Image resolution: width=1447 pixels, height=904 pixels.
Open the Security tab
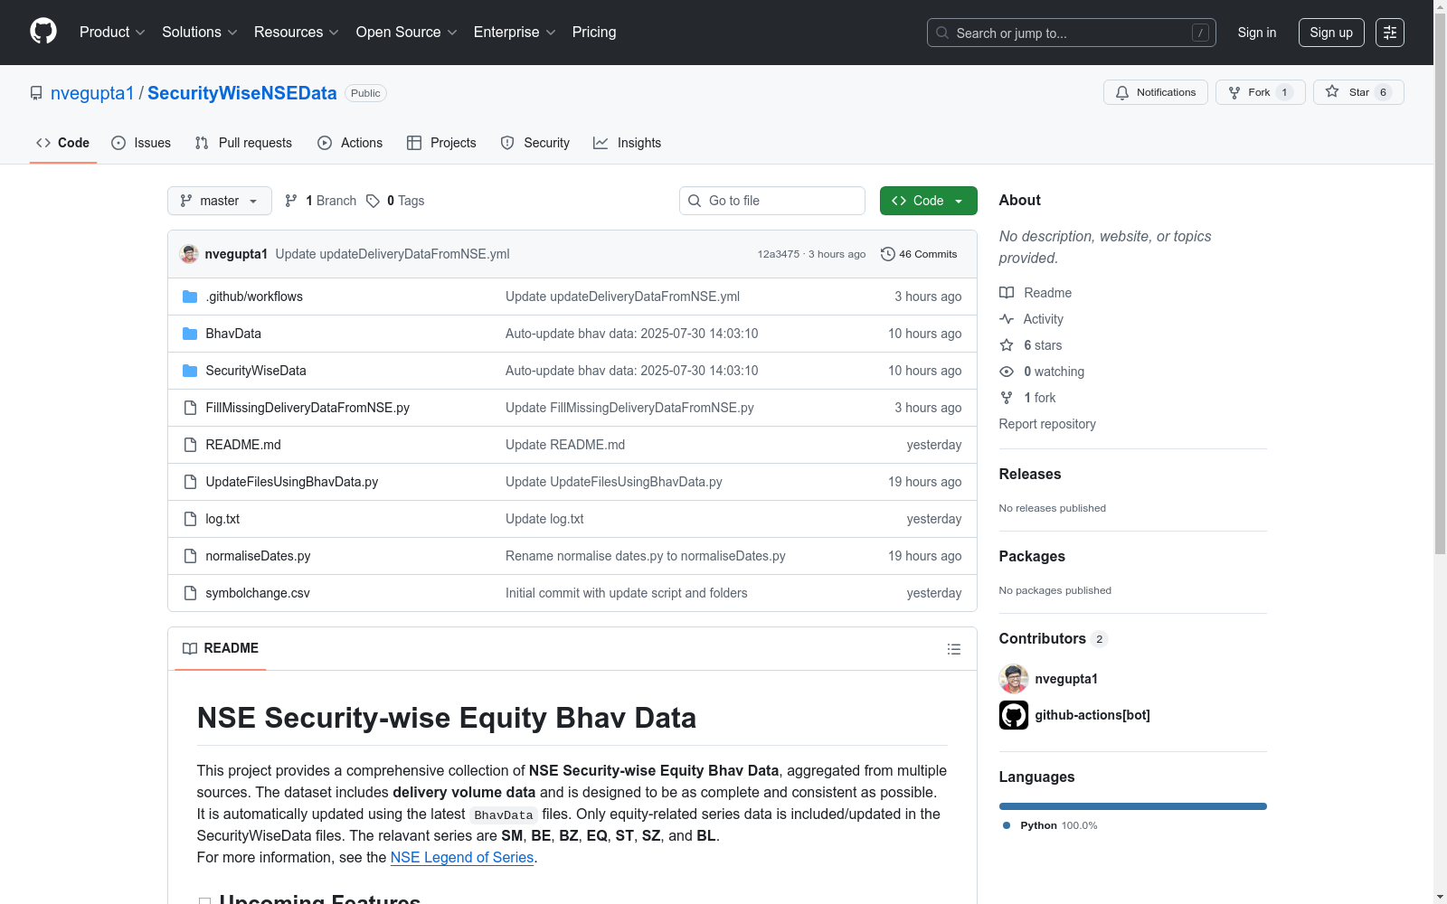(535, 143)
